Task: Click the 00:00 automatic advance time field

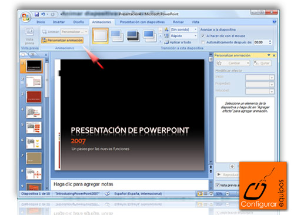Action: [x=260, y=42]
